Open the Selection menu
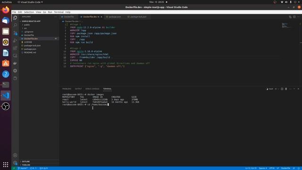Screen dimensions: 302x170 click(x=29, y=12)
